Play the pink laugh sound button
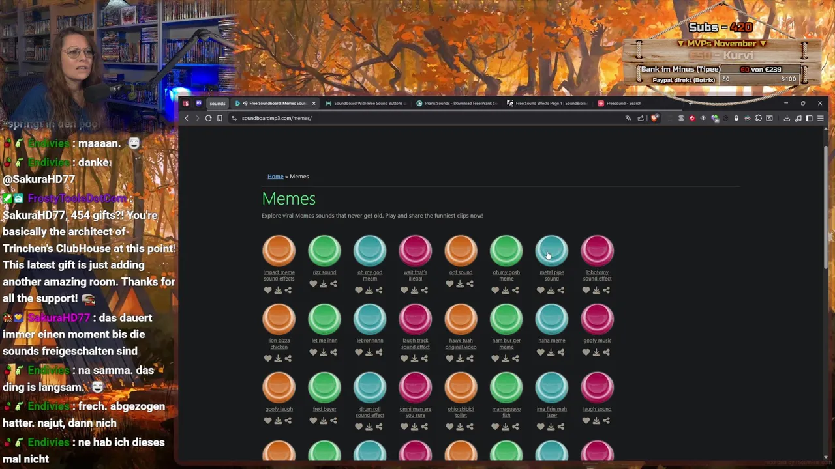 tap(597, 388)
